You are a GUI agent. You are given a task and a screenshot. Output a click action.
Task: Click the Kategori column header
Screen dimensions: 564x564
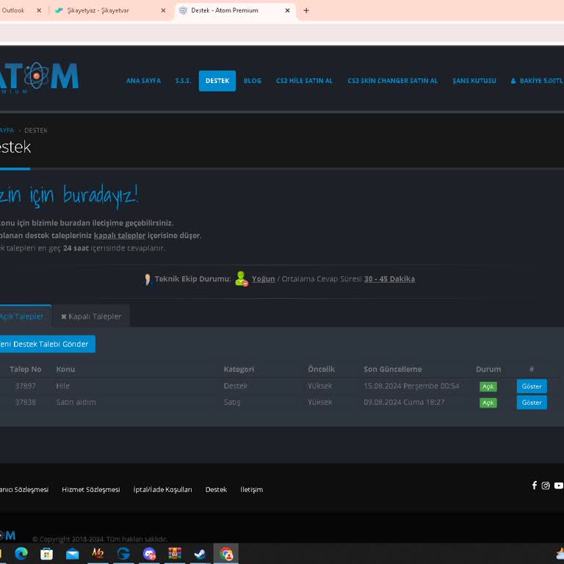[x=239, y=369]
